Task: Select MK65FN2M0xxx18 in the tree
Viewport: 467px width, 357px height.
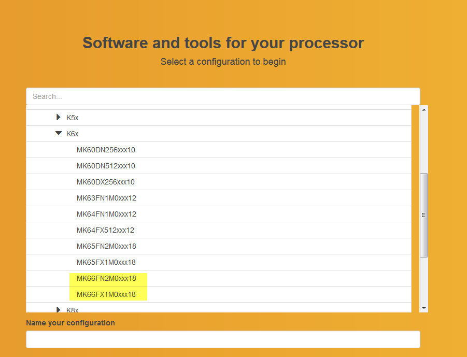Action: 106,246
